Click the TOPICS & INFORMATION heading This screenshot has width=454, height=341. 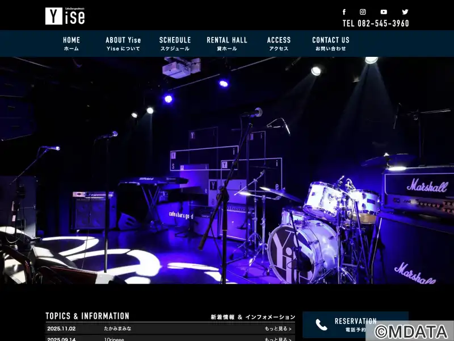[87, 316]
